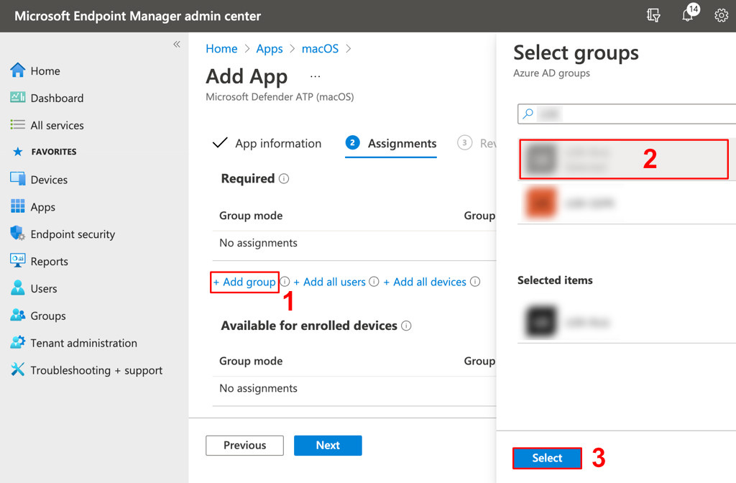Click the Devices icon in the sidebar
Image resolution: width=736 pixels, height=483 pixels.
click(18, 179)
